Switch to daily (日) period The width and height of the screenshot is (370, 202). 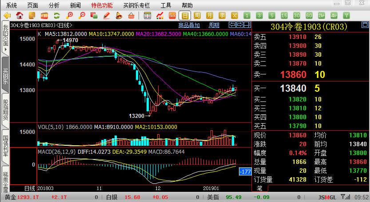[185, 16]
